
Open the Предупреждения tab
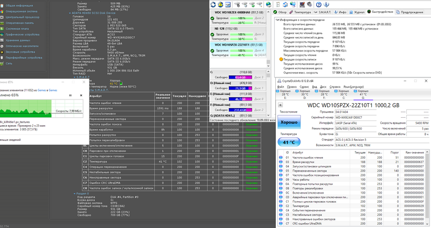pyautogui.click(x=409, y=12)
